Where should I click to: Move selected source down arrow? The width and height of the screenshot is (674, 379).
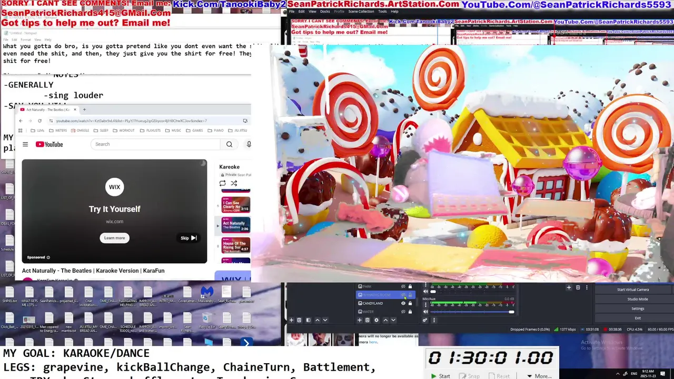tap(393, 320)
